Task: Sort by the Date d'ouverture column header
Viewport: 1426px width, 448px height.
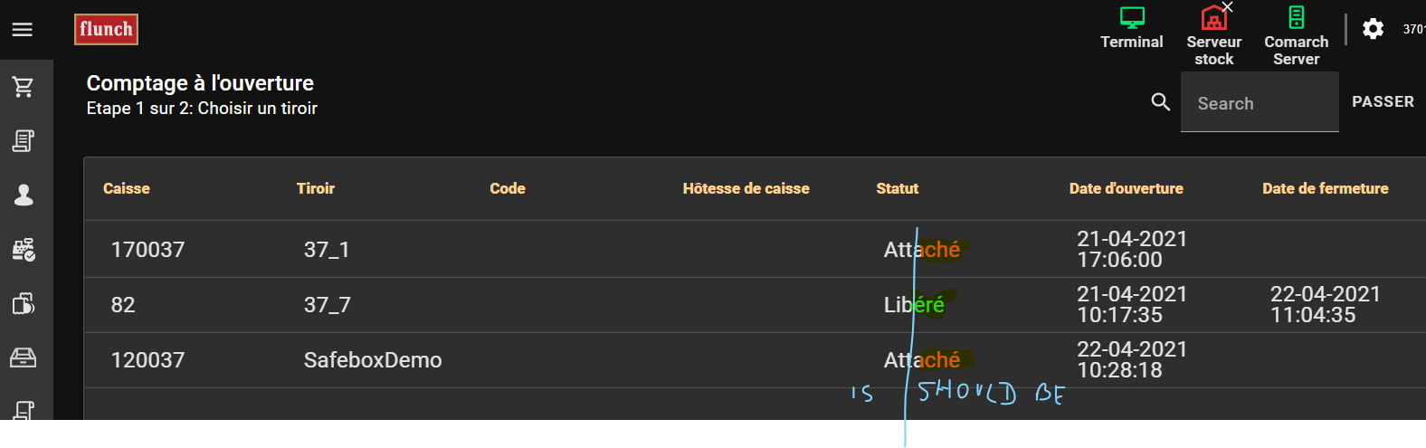Action: pyautogui.click(x=1126, y=188)
